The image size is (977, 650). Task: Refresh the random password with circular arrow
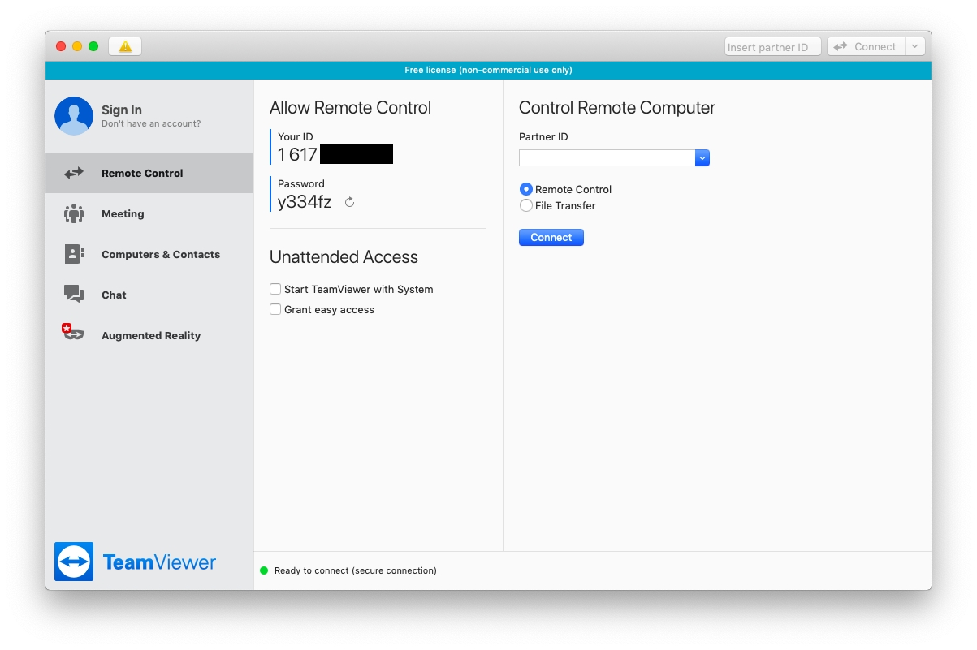tap(350, 202)
